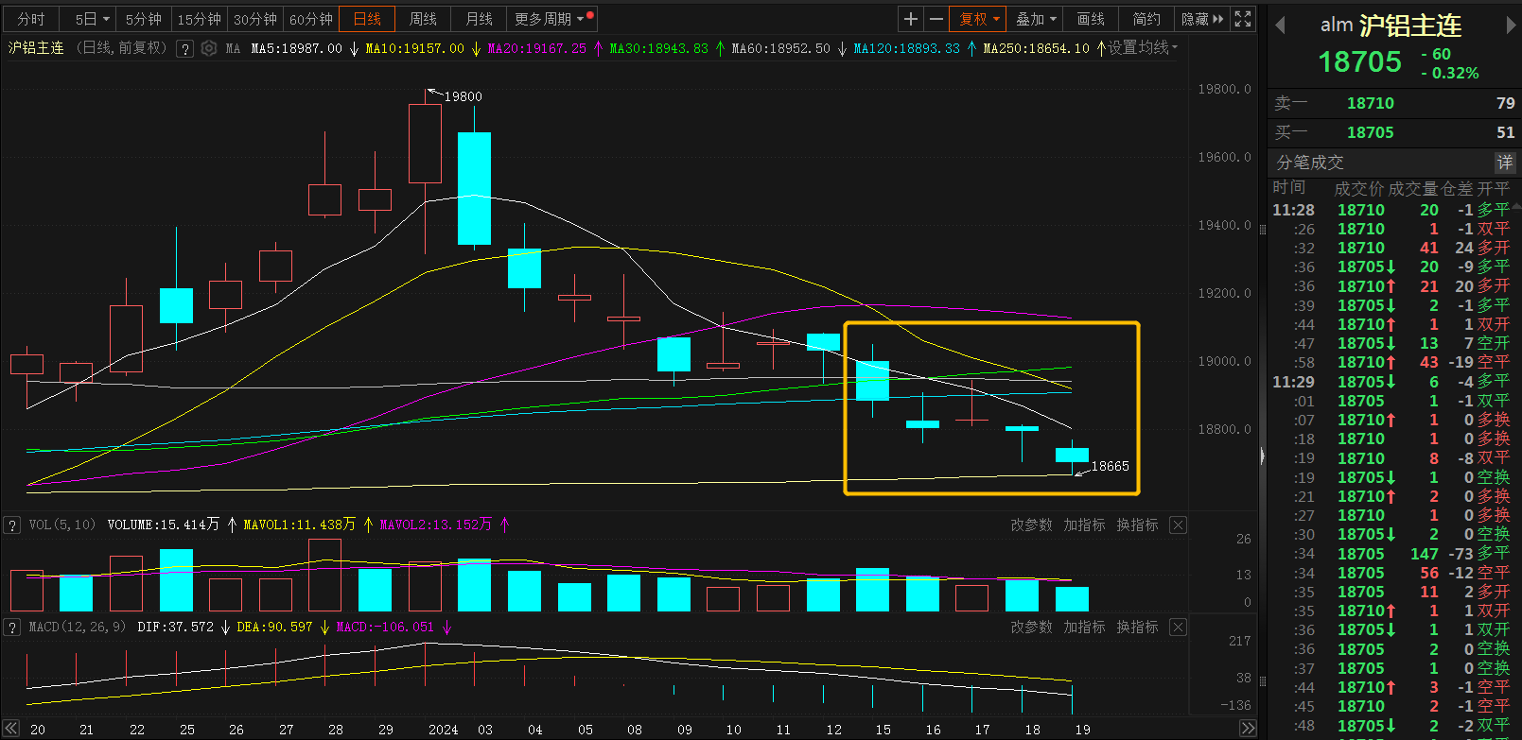Click 改参数 in the VOL panel
1522x740 pixels.
pyautogui.click(x=1031, y=525)
